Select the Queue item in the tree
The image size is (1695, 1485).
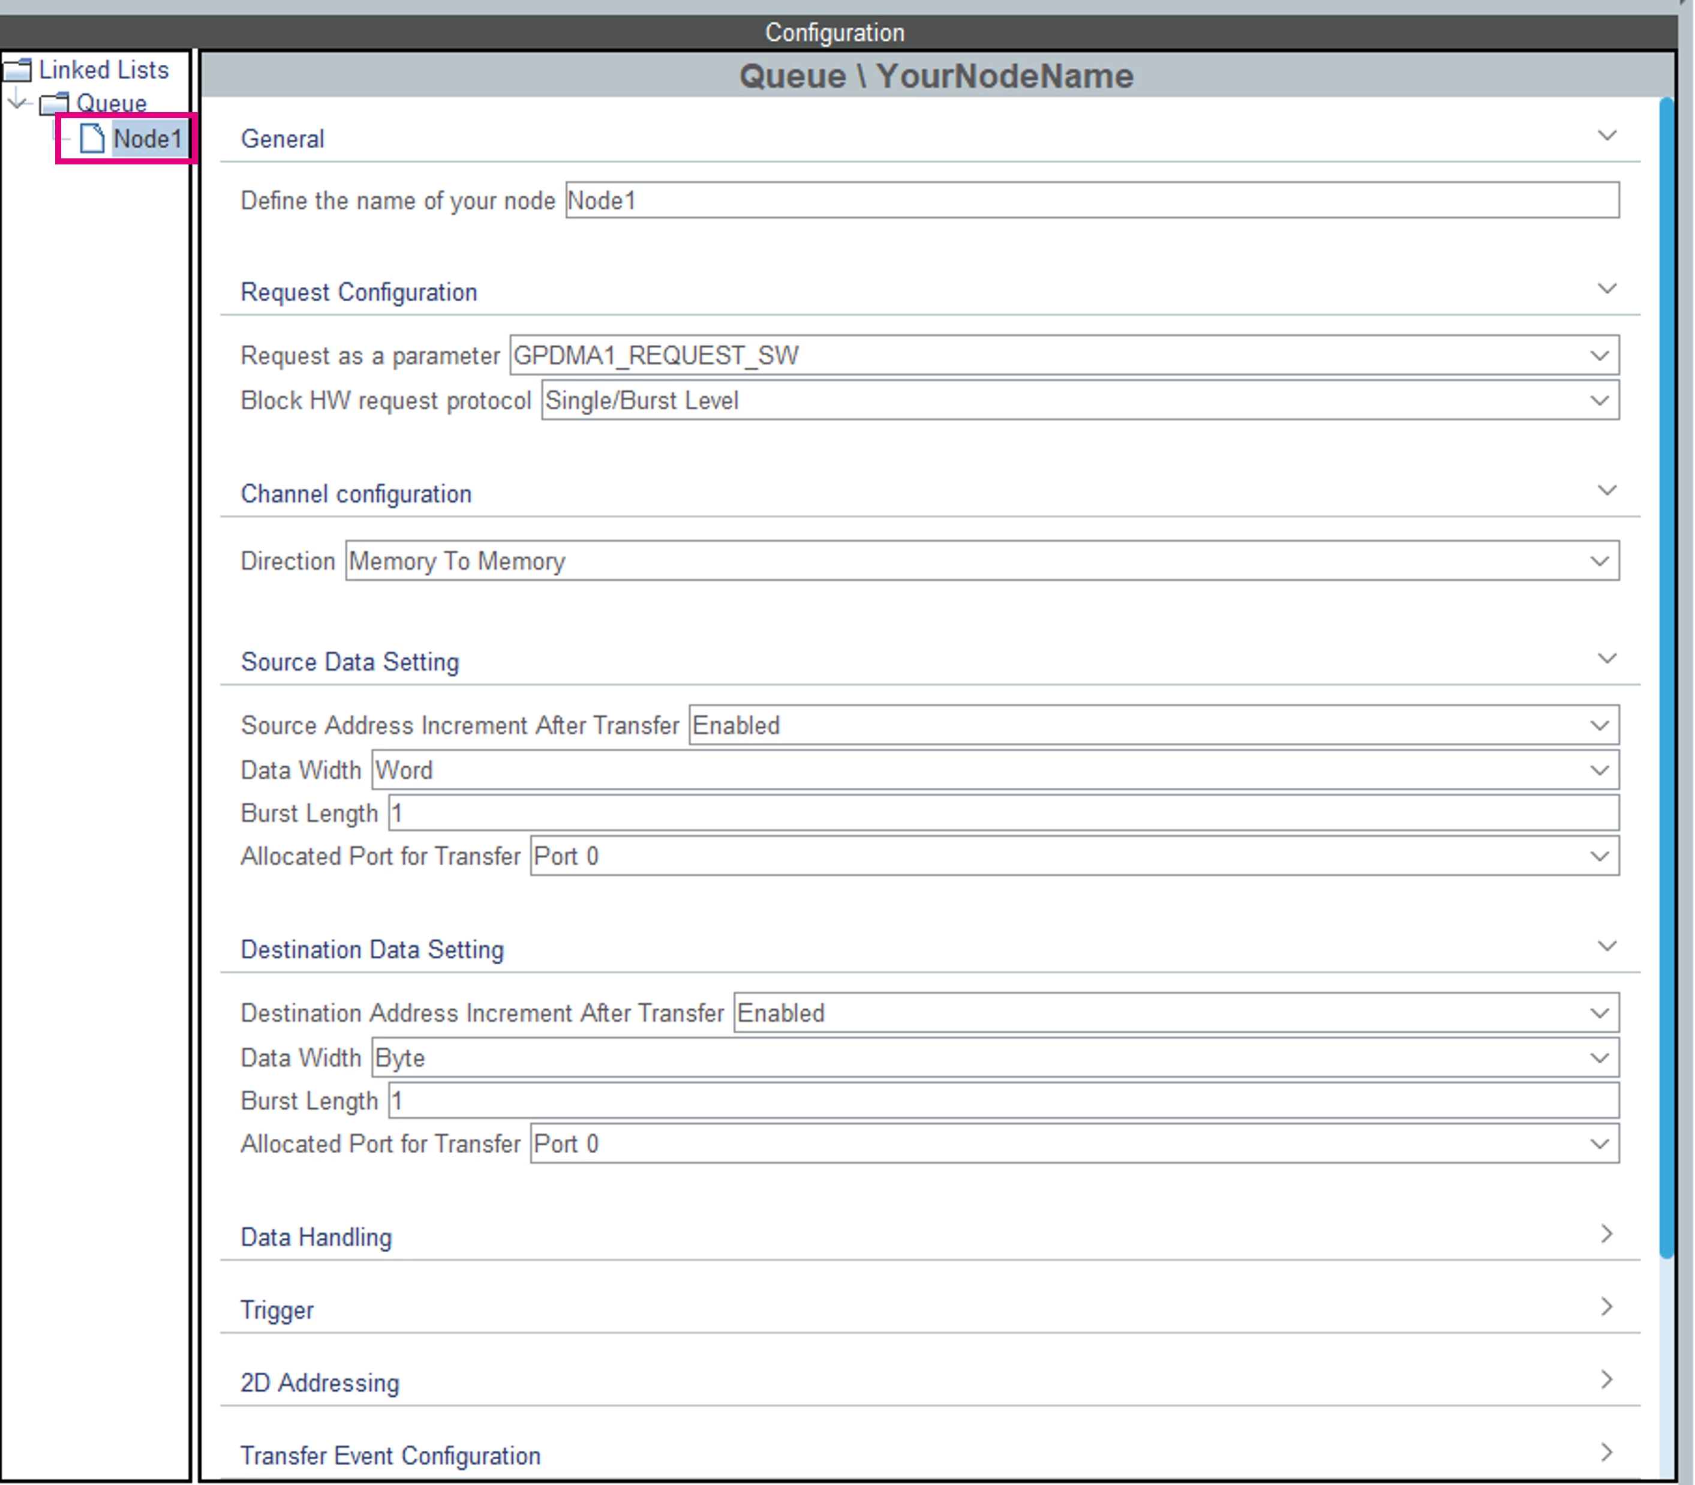pyautogui.click(x=111, y=104)
